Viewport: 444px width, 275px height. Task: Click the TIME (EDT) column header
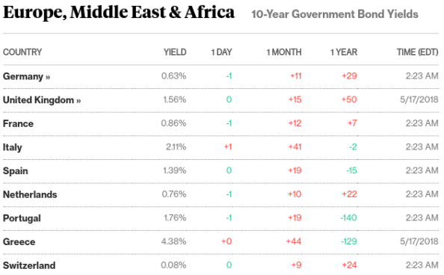417,52
